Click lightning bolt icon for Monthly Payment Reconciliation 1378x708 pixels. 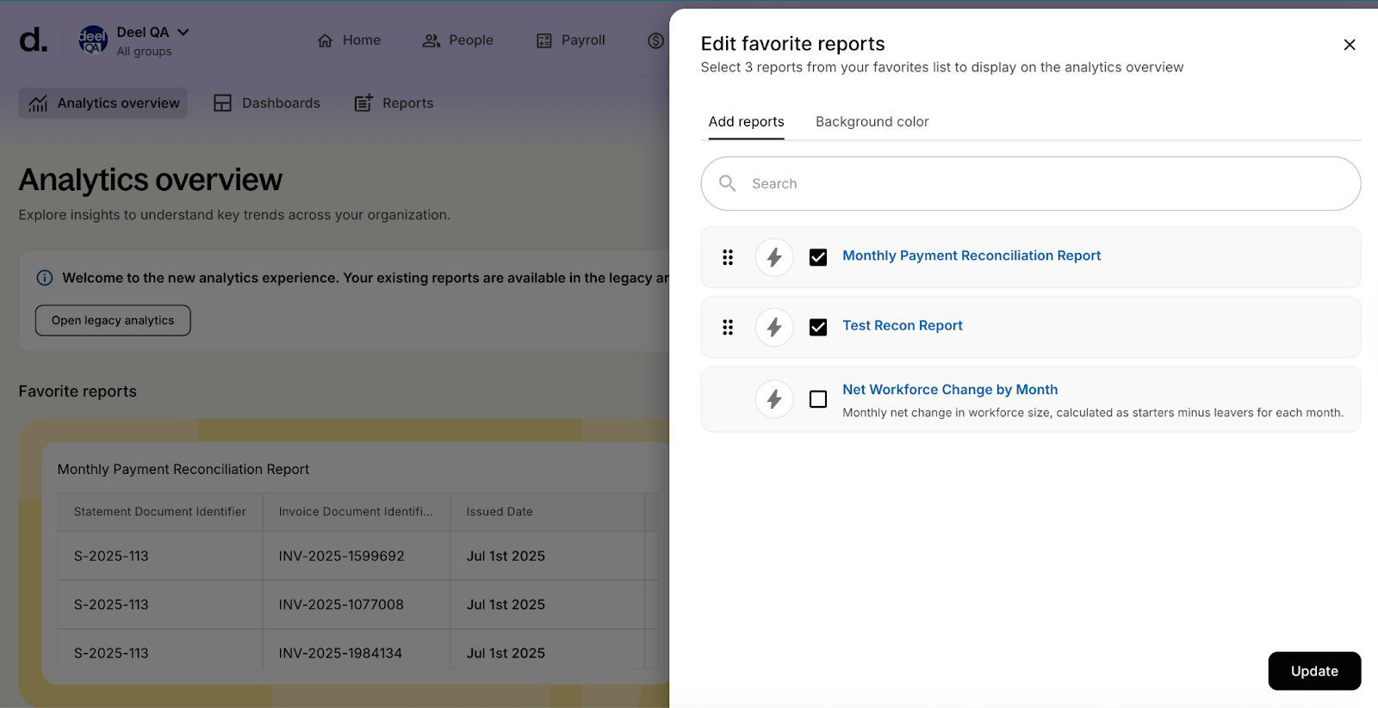[774, 257]
